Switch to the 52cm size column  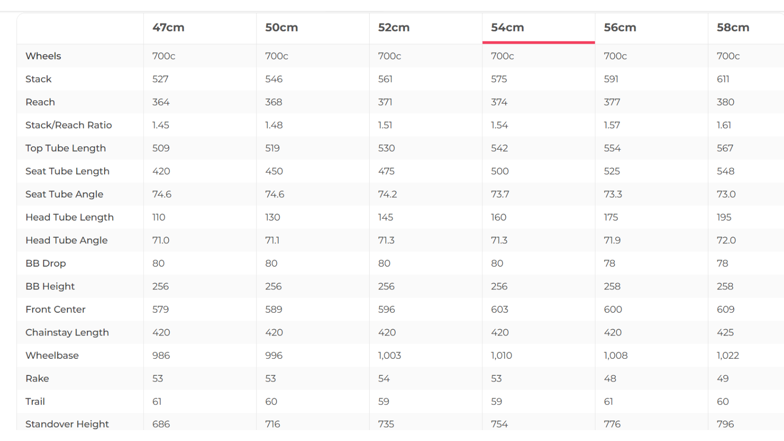coord(394,28)
